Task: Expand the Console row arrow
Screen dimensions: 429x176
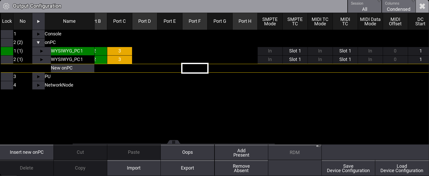Action: tap(39, 34)
